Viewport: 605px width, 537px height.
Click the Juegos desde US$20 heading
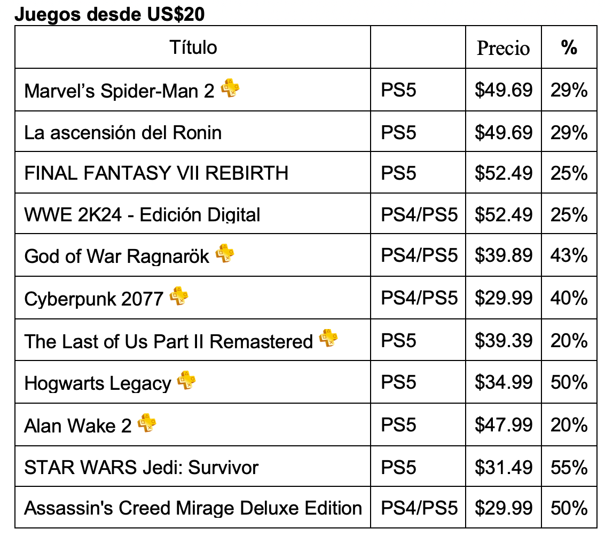(x=109, y=14)
